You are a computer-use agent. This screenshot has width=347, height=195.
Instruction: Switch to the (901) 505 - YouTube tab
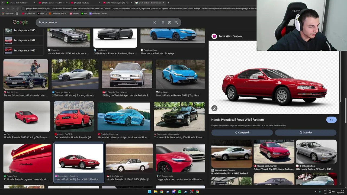coord(85,3)
